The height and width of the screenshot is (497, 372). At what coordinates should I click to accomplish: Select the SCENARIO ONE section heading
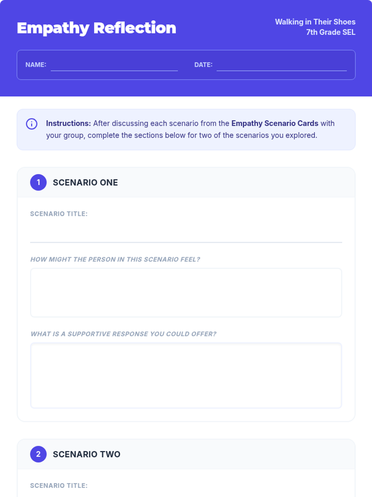click(85, 183)
